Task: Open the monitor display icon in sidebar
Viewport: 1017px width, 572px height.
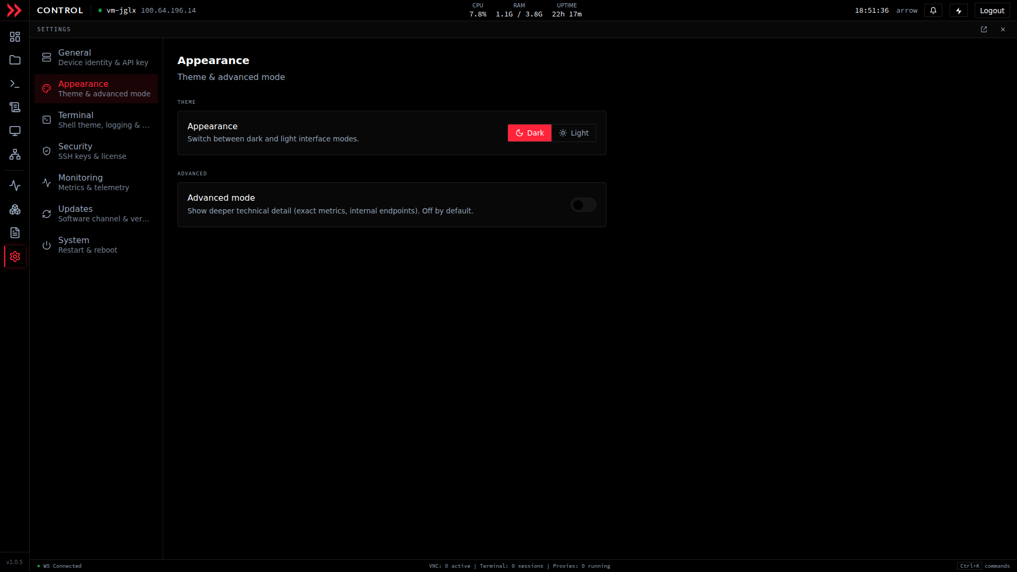Action: point(15,131)
